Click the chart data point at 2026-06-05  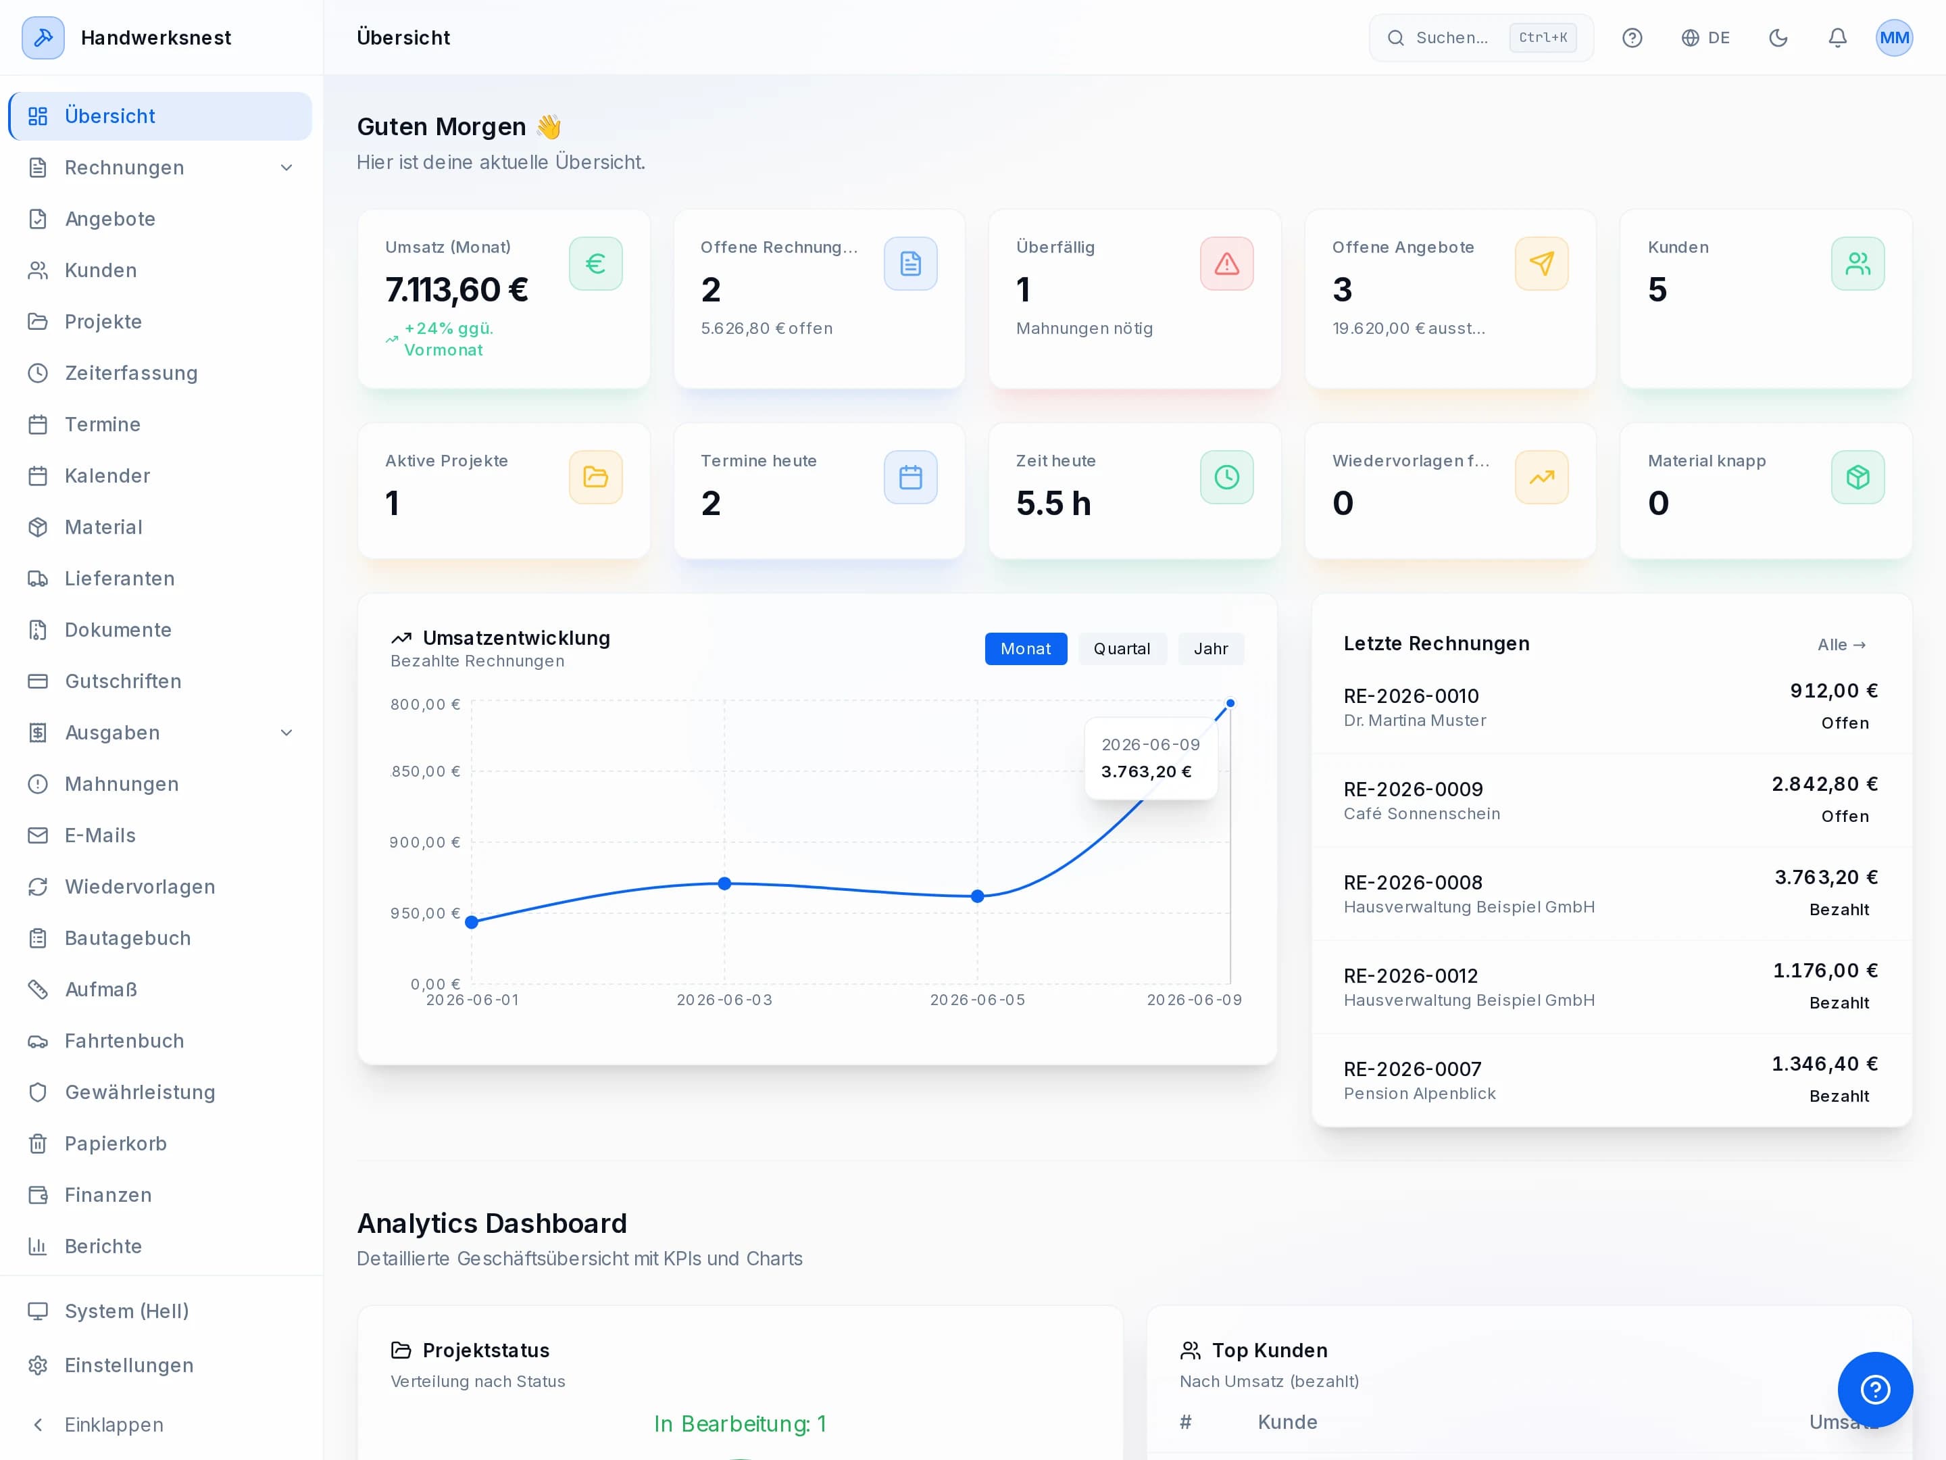tap(978, 897)
